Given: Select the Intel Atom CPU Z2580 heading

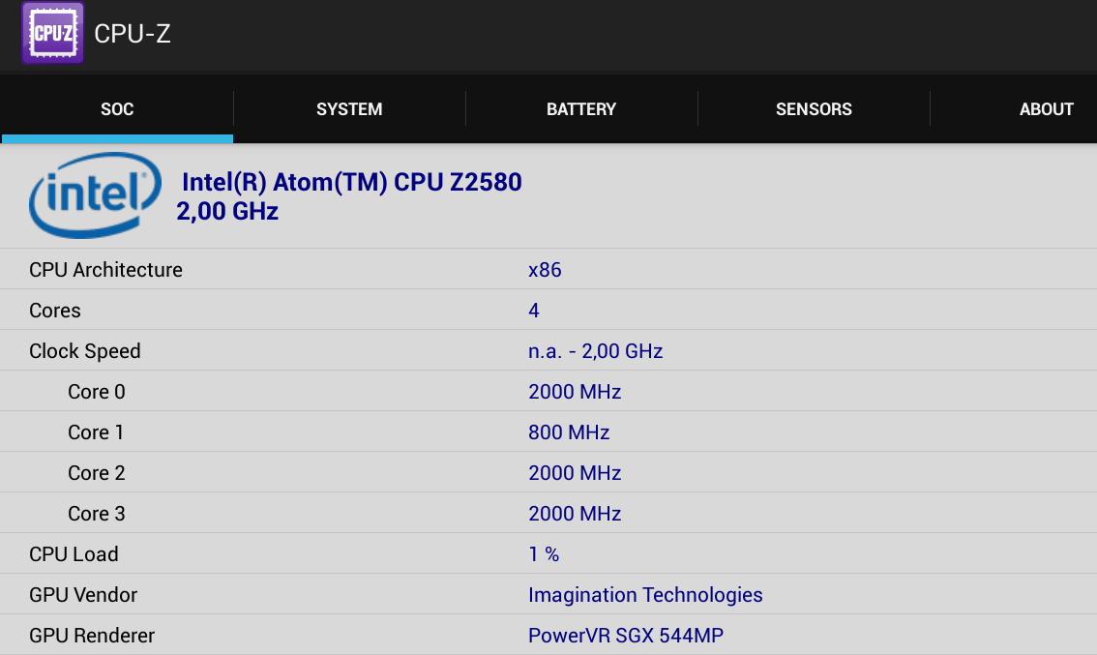Looking at the screenshot, I should pyautogui.click(x=352, y=182).
